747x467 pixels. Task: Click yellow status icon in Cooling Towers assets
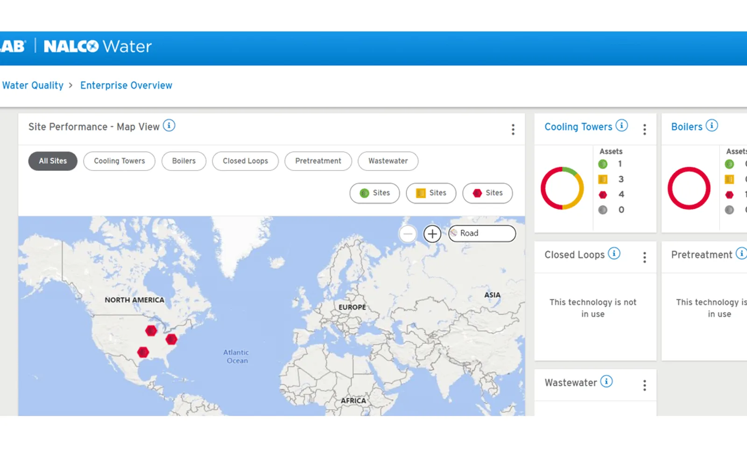[x=603, y=179]
